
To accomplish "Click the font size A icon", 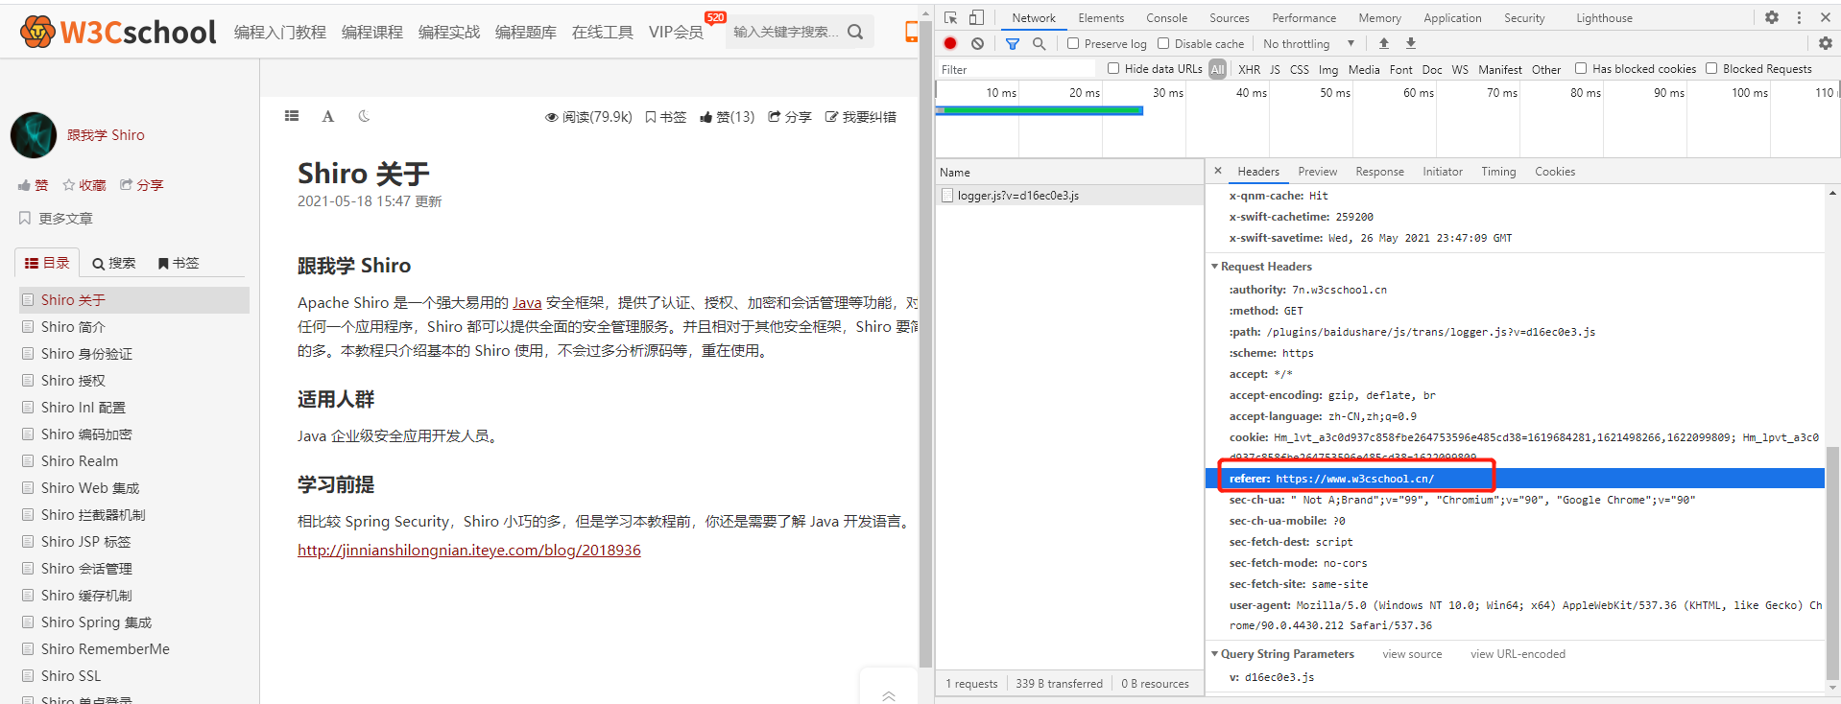I will tap(328, 116).
